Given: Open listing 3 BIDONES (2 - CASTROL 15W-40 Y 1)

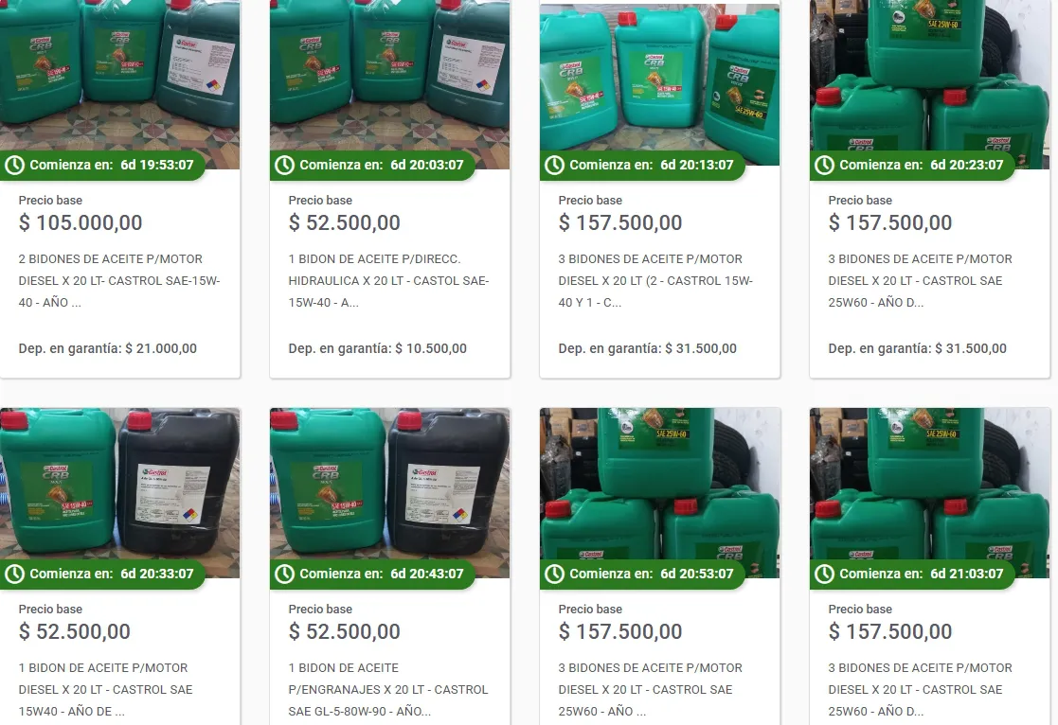Looking at the screenshot, I should pos(655,280).
